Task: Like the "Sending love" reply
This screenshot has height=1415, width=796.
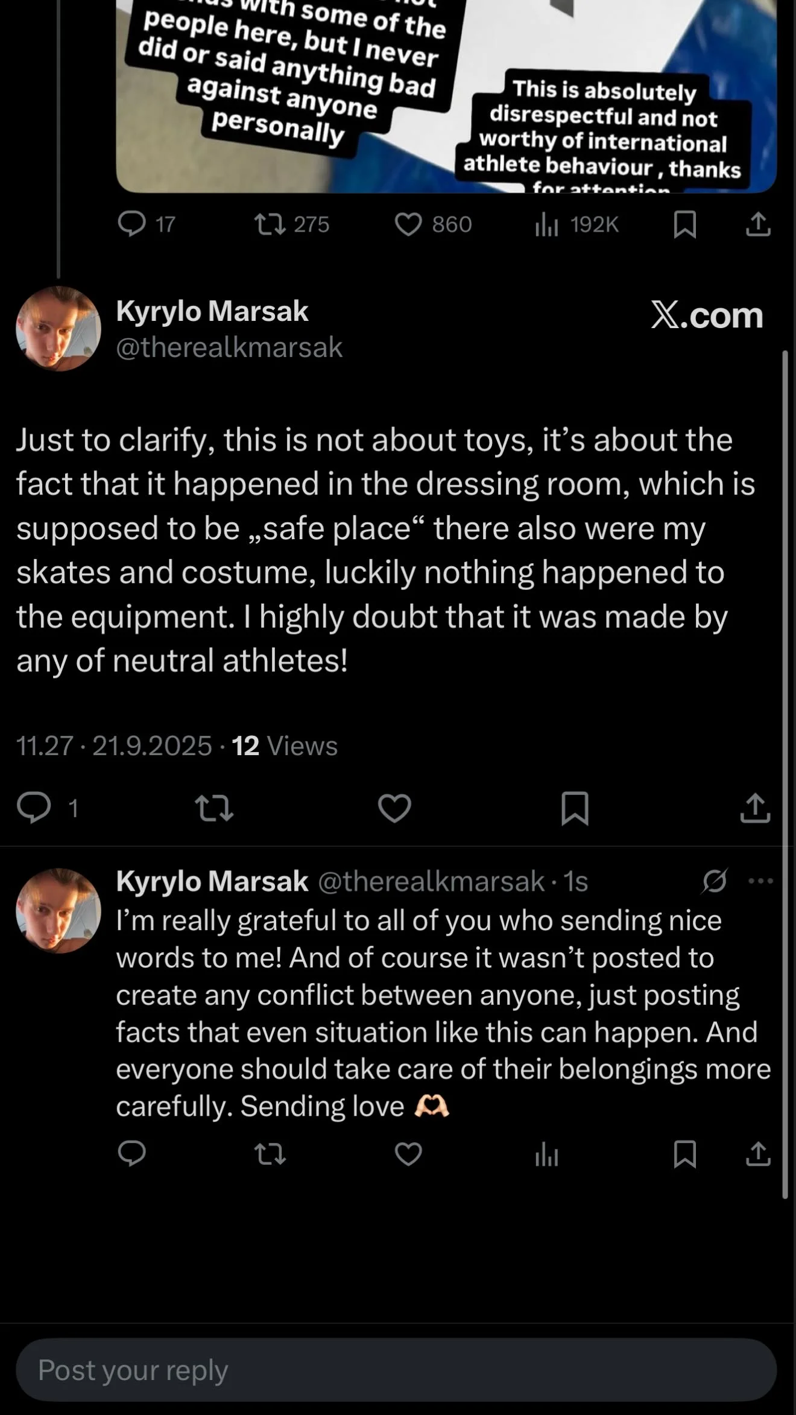Action: pyautogui.click(x=408, y=1154)
